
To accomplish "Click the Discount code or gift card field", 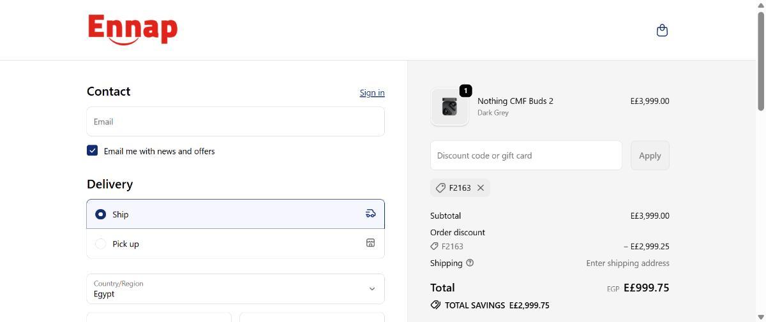I will [x=525, y=155].
